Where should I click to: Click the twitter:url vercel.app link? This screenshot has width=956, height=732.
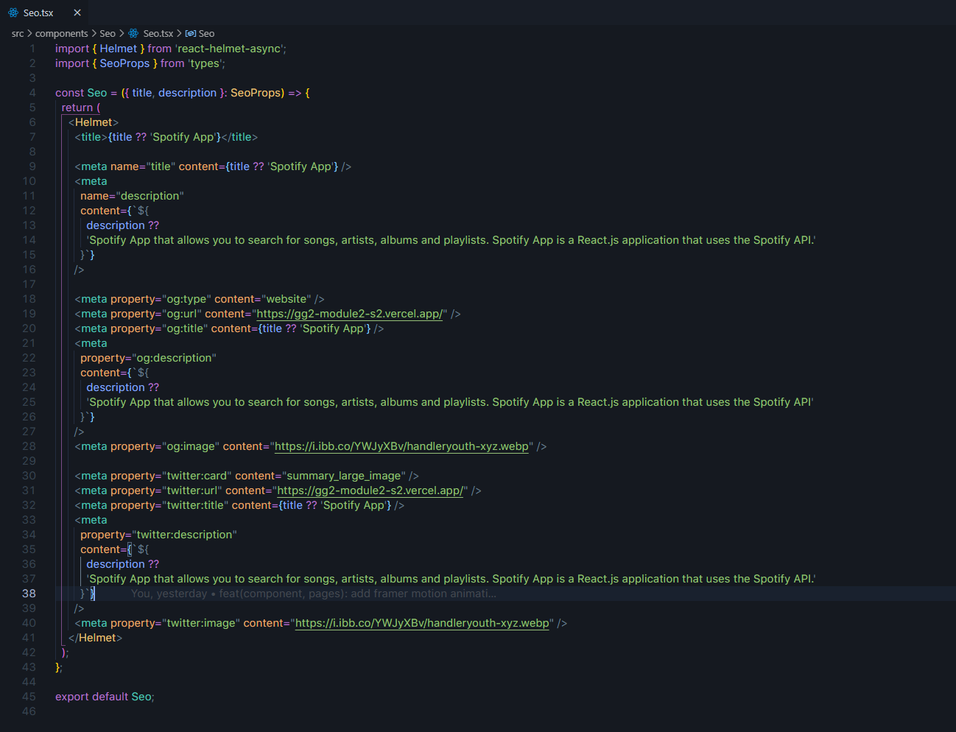coord(370,490)
